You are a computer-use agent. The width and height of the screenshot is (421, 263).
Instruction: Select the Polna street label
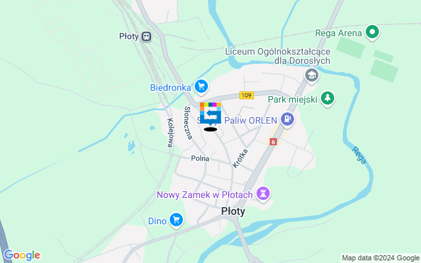tap(200, 158)
